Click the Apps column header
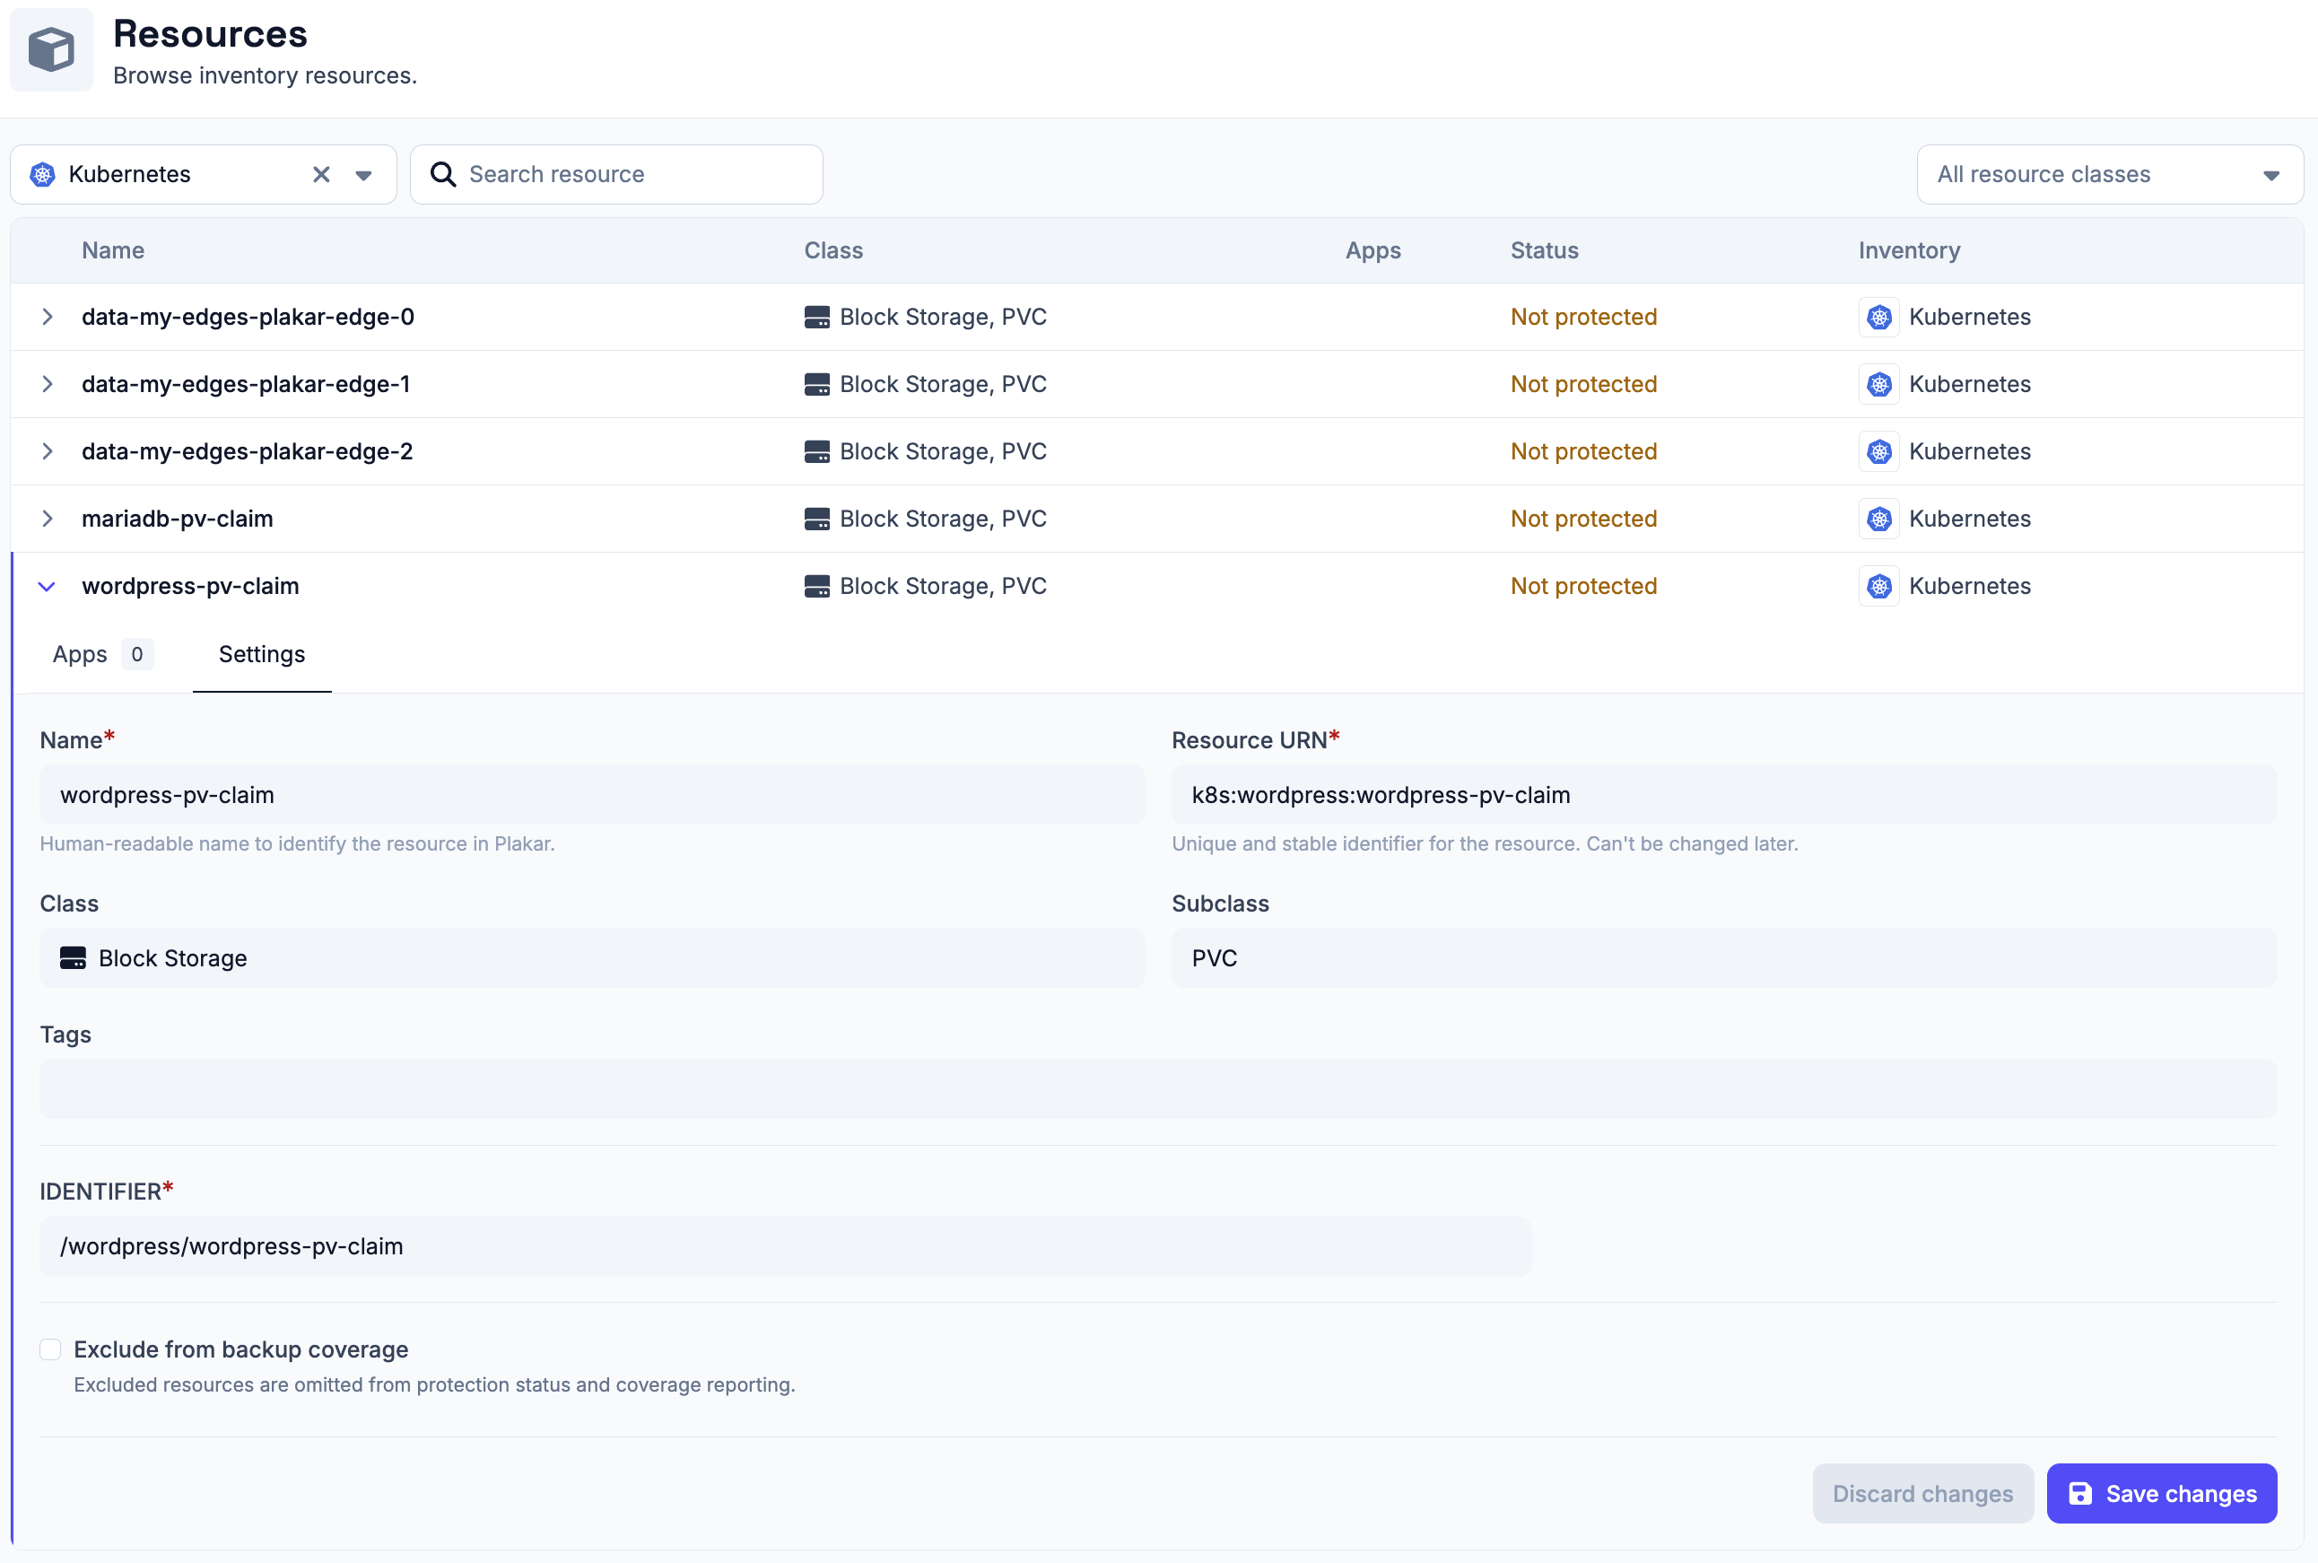The width and height of the screenshot is (2318, 1563). point(1372,250)
